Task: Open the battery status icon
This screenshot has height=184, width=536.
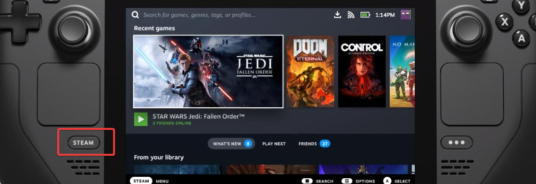Action: tap(365, 15)
